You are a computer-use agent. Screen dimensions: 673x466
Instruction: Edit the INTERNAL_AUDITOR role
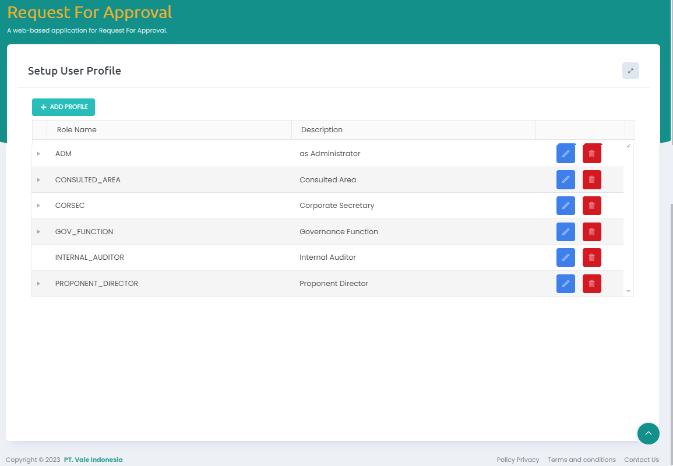point(565,257)
